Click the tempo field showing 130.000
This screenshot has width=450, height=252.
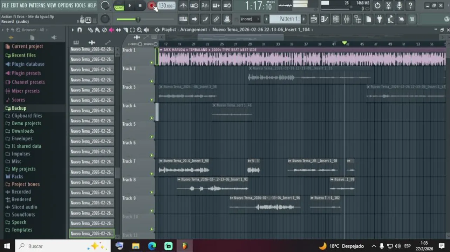(x=166, y=6)
